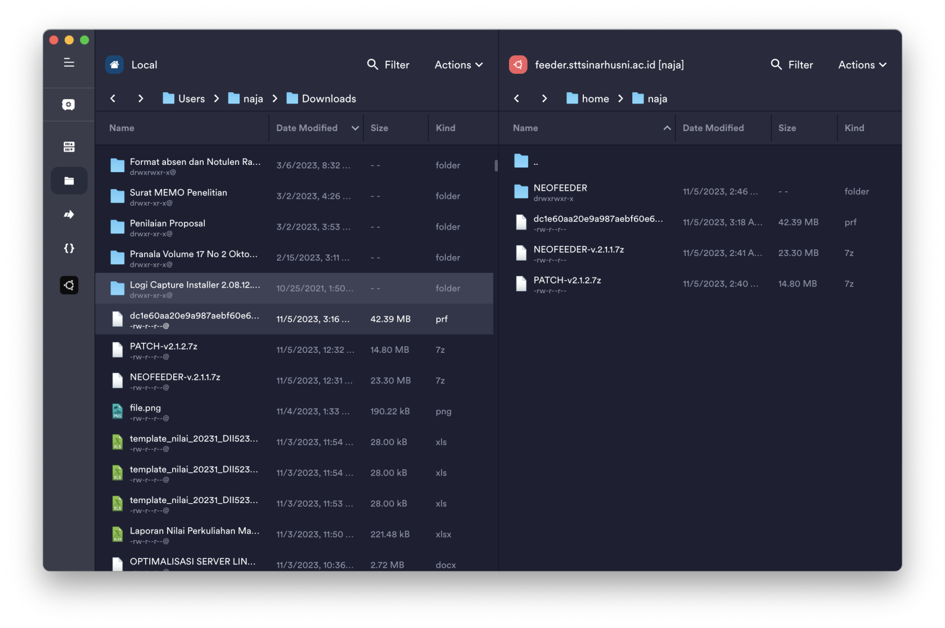Click chevron after home in remote breadcrumb
Screen dimensions: 945x628
pos(620,98)
